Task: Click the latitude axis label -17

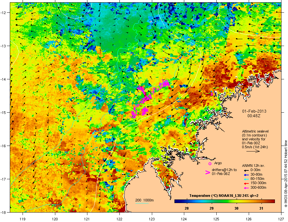Action: (3, 179)
